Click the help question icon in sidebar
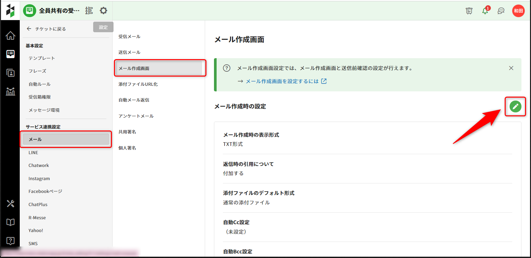 coord(11,241)
